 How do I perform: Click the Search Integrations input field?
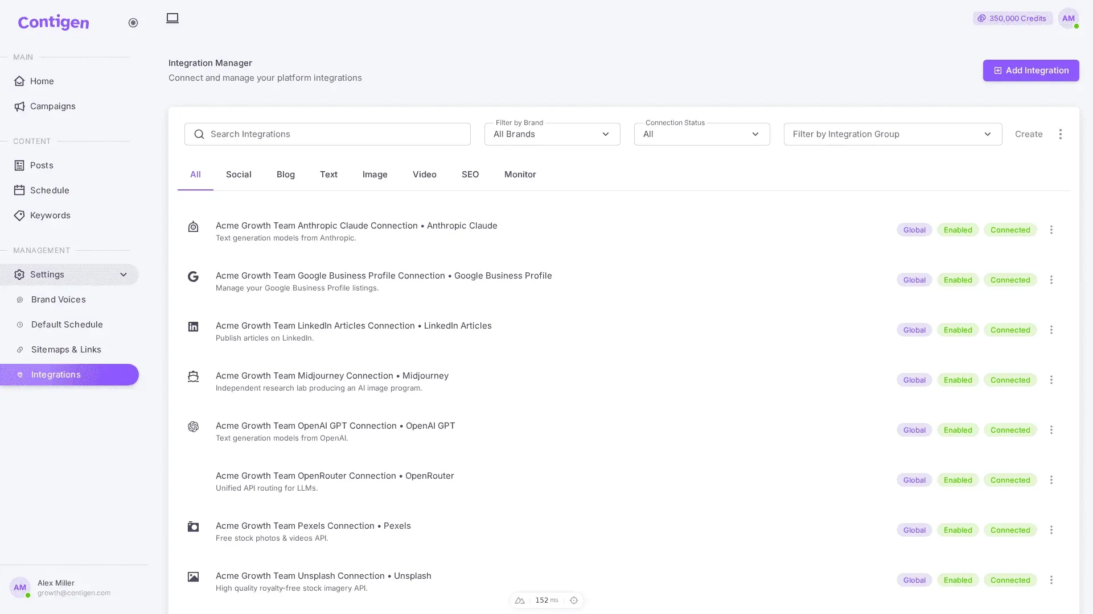[327, 134]
